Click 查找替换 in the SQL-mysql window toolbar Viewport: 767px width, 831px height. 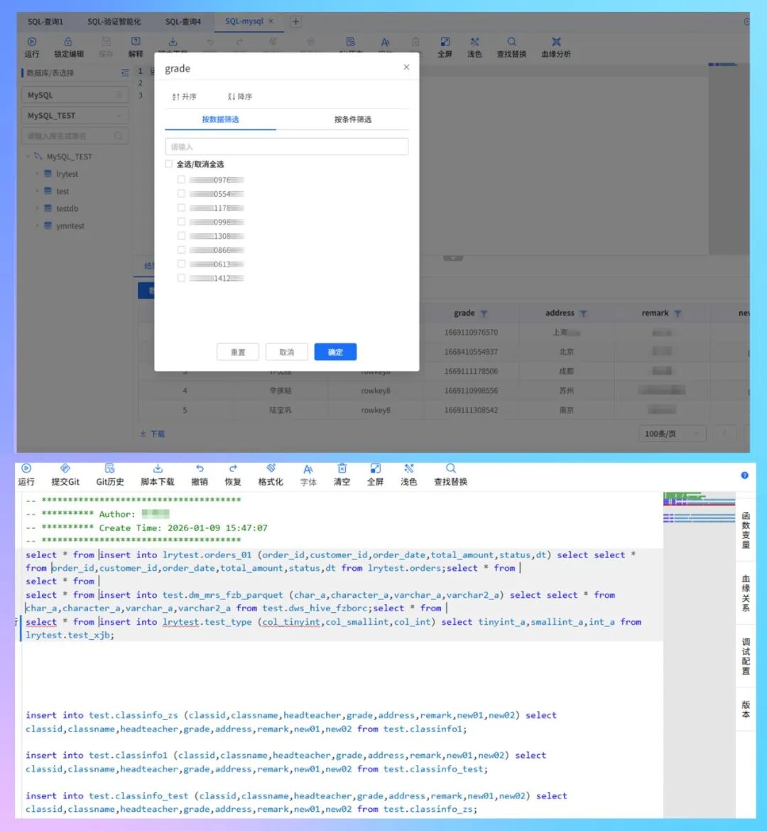511,47
